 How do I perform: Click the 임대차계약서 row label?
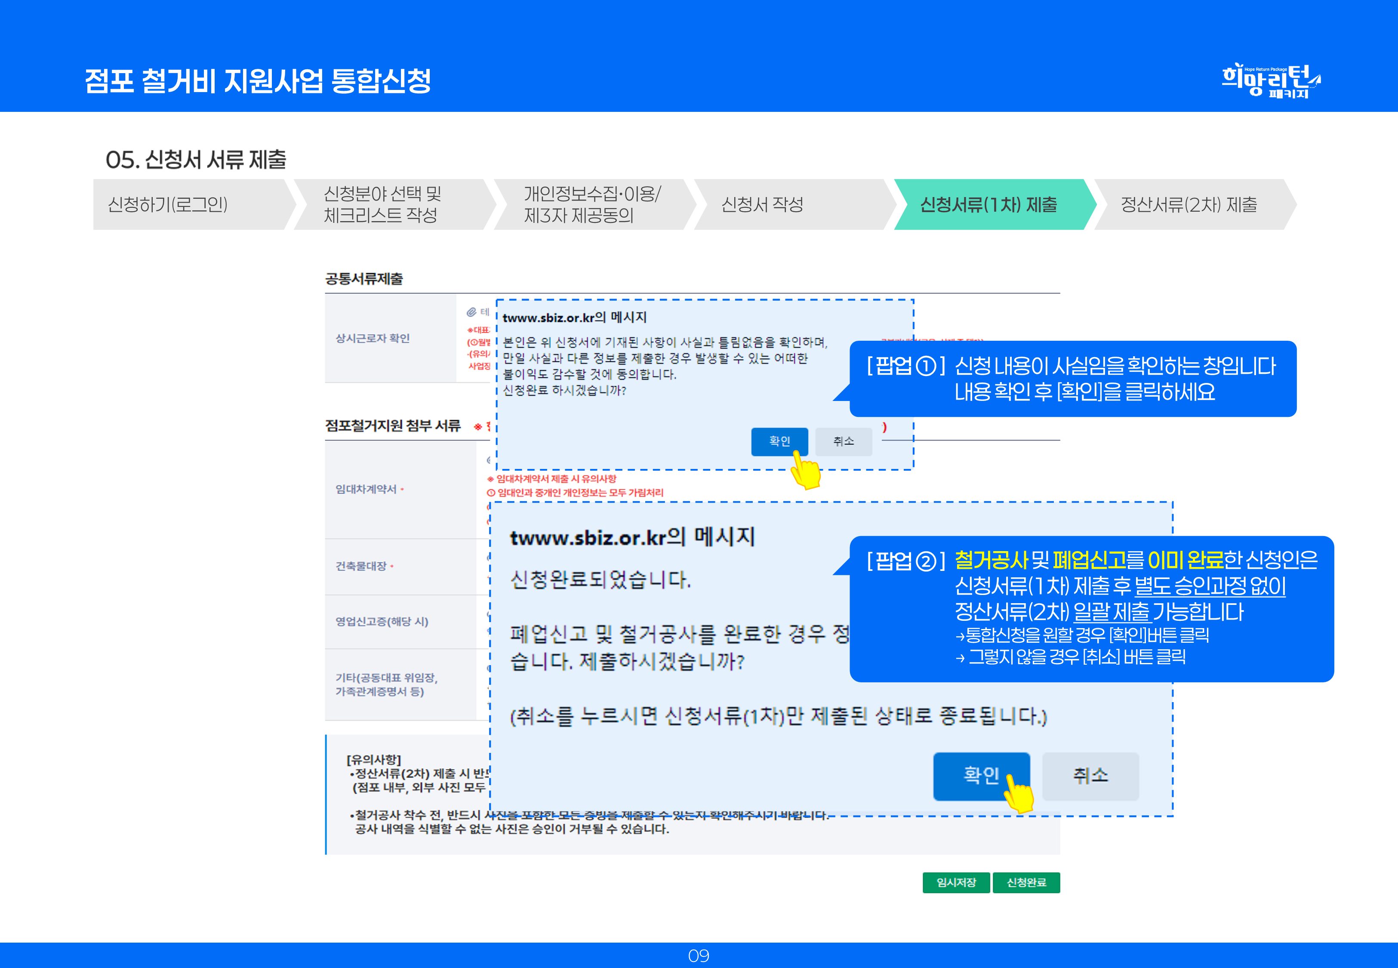(366, 489)
